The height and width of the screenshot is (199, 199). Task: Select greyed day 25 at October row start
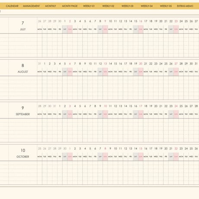[x=40, y=148]
